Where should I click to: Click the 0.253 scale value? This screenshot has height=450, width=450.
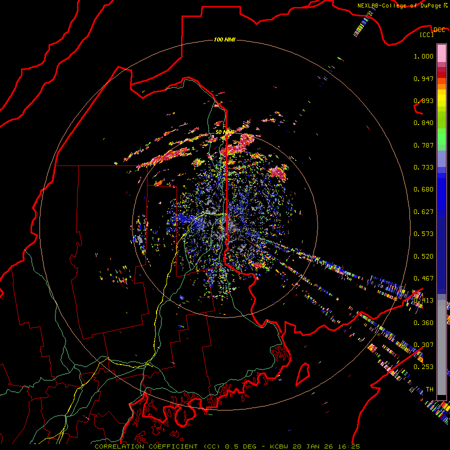pyautogui.click(x=423, y=367)
